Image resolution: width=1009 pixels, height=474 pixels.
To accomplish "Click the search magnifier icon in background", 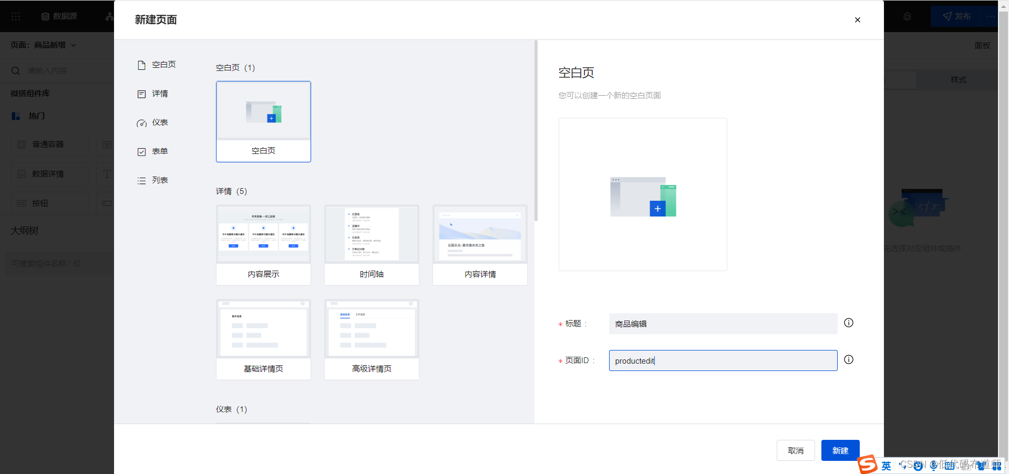I will 16,71.
